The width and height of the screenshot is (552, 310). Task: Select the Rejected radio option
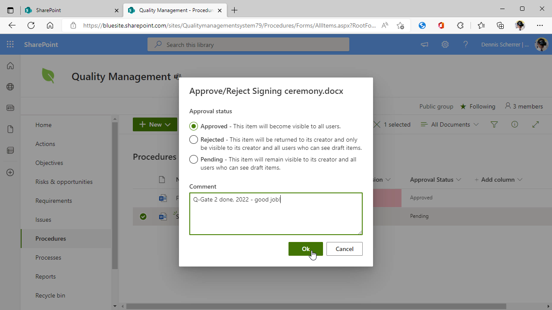tap(194, 139)
